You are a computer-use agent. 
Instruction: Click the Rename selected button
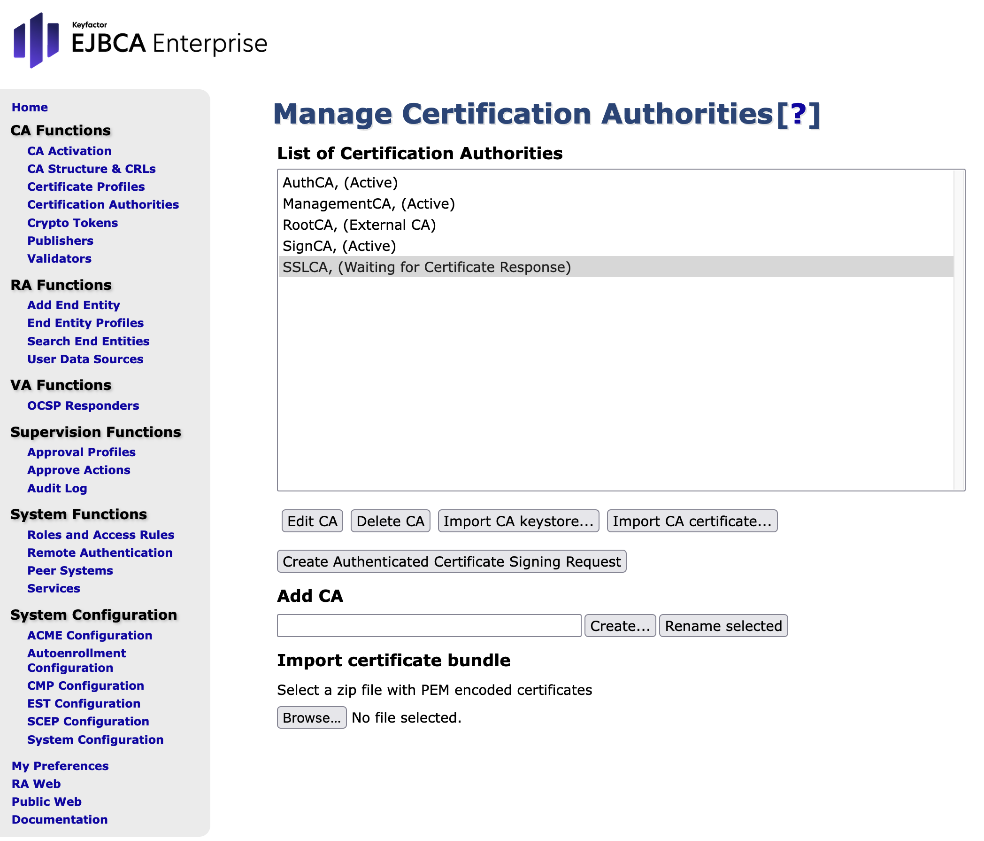[x=723, y=626]
